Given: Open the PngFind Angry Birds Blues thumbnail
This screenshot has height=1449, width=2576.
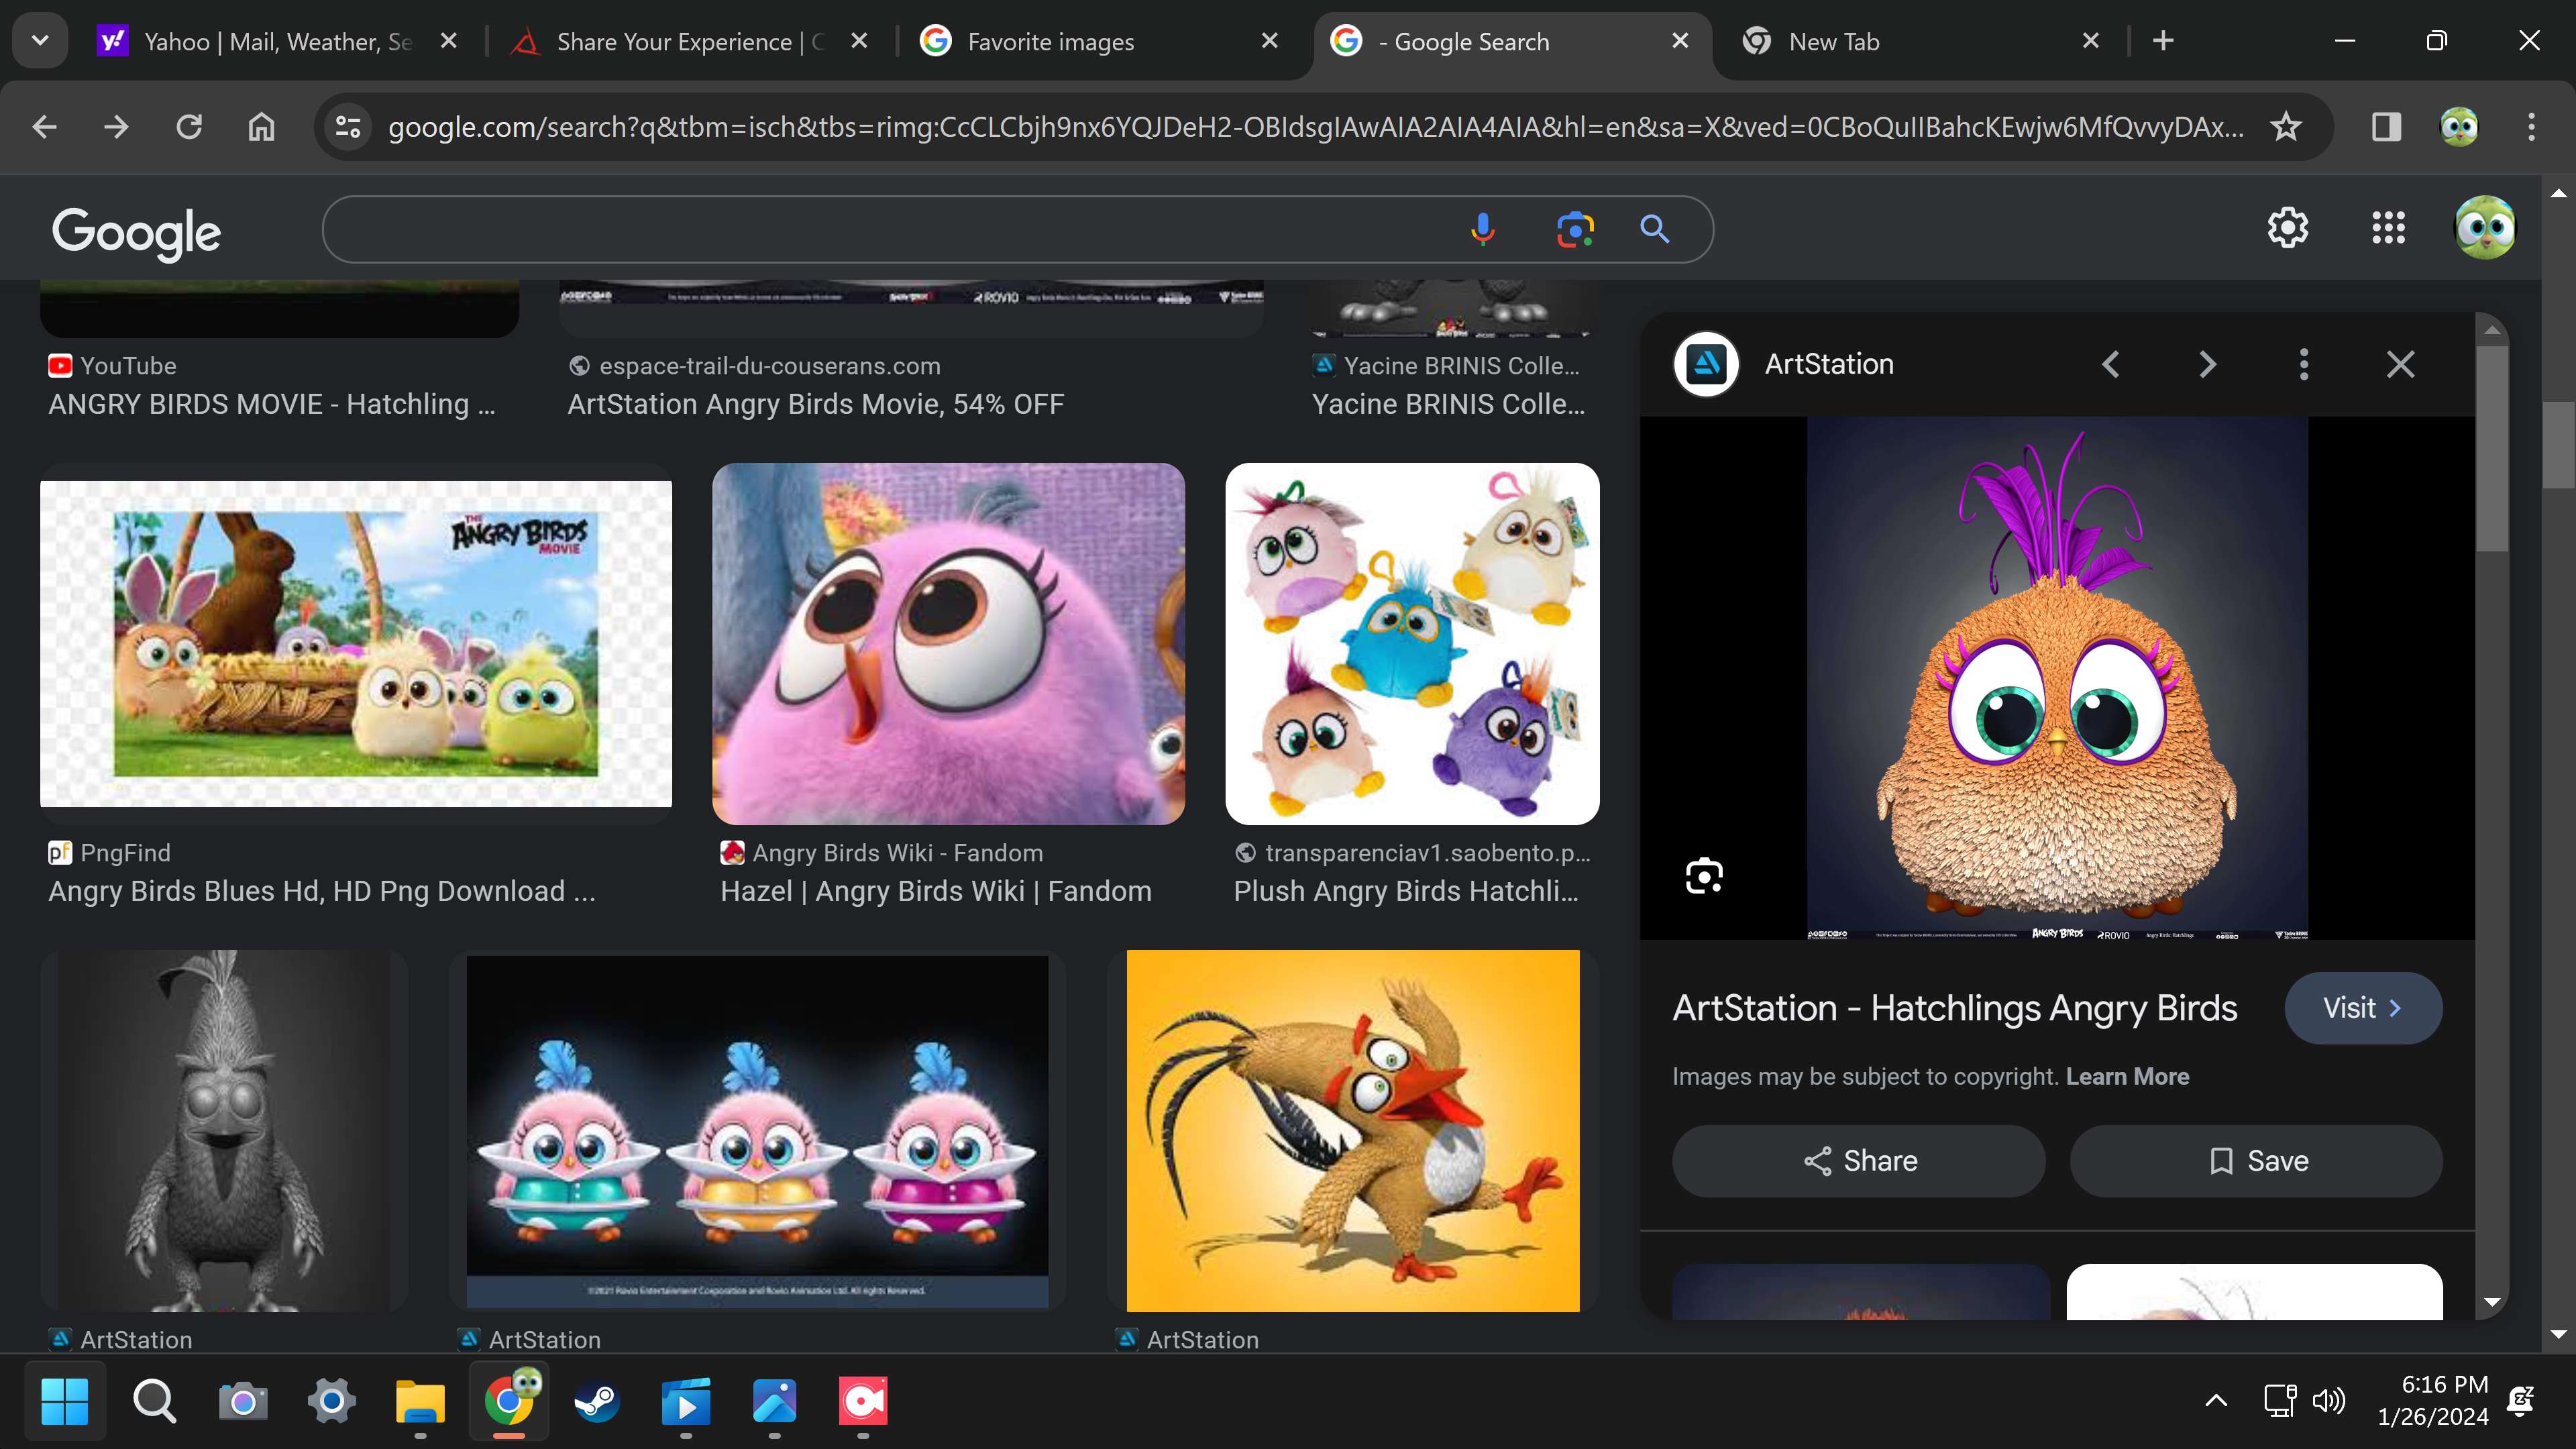Looking at the screenshot, I should point(356,643).
